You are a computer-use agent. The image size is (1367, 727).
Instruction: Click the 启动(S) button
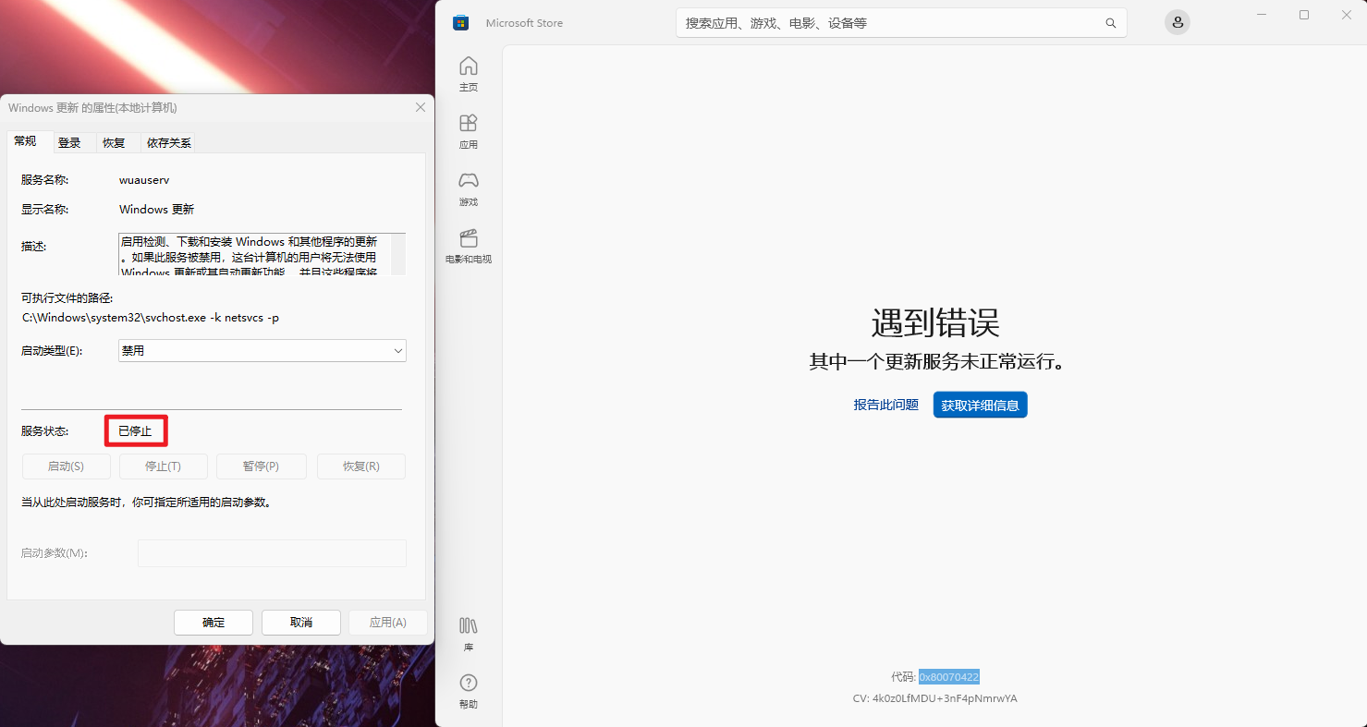pos(66,466)
